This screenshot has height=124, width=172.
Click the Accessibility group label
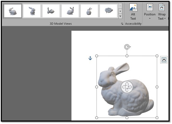click(x=133, y=24)
